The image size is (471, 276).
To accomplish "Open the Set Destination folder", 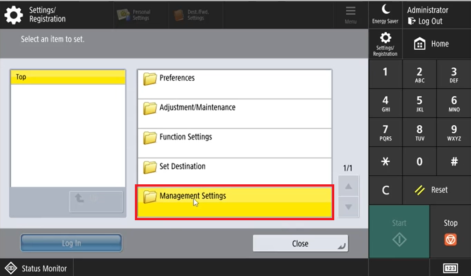I will 234,172.
